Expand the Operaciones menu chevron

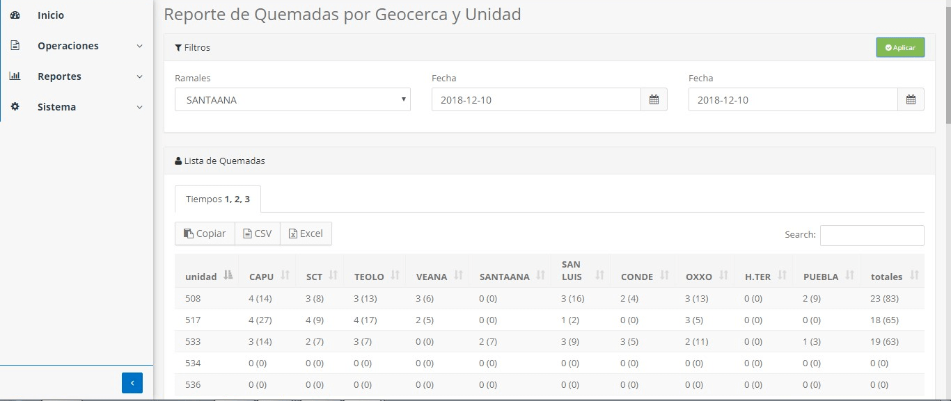click(139, 46)
